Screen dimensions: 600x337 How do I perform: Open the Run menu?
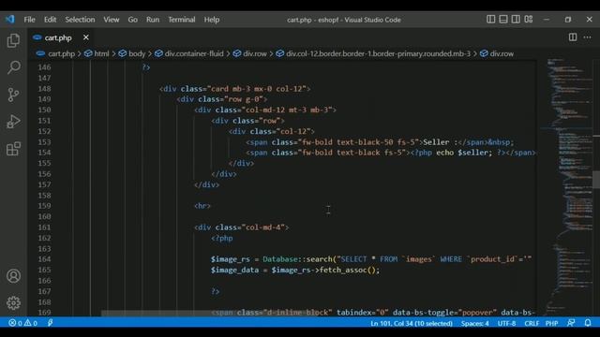153,20
